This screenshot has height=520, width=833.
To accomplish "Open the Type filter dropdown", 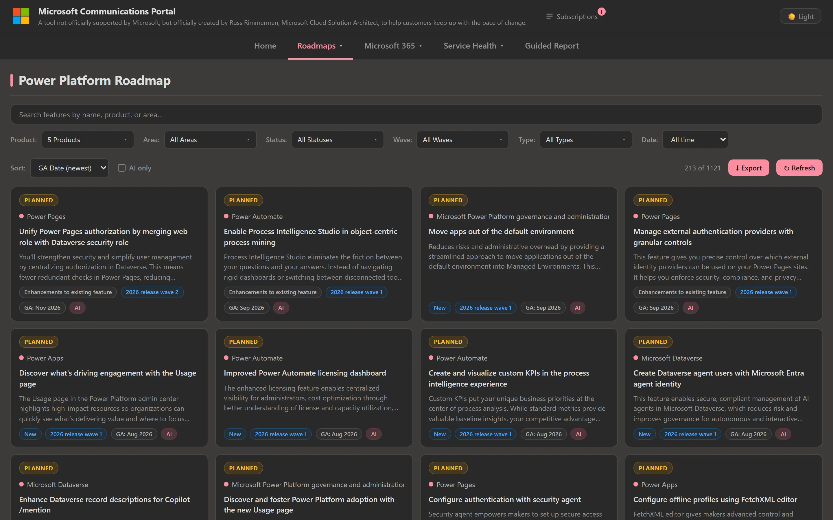I will (x=586, y=140).
